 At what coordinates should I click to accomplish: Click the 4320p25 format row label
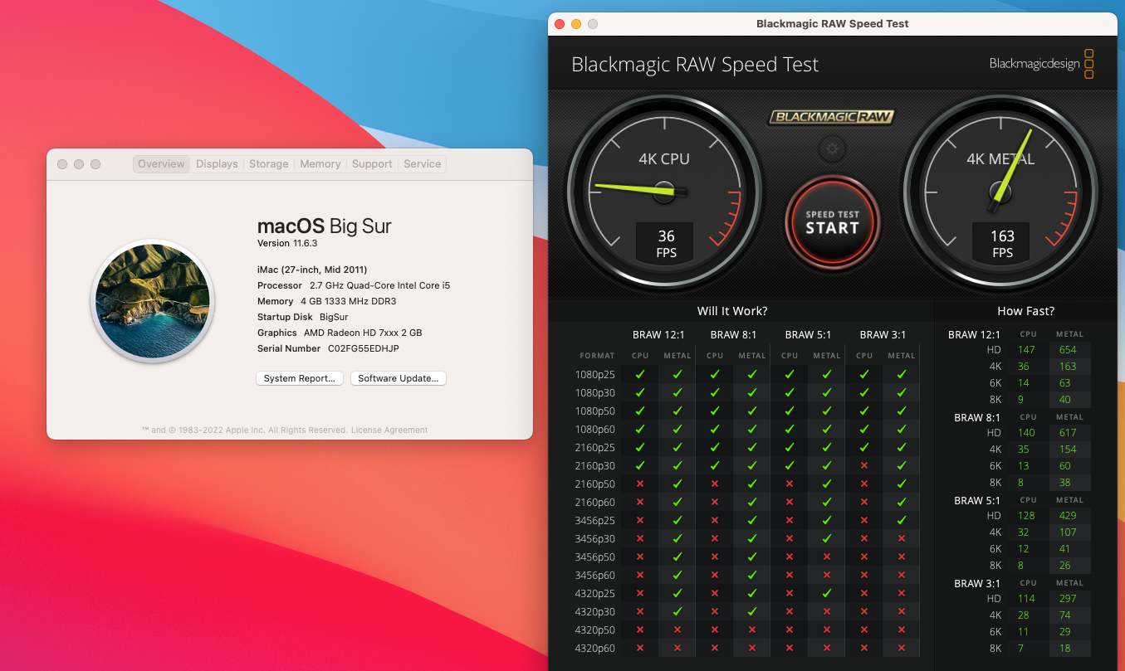[x=595, y=593]
